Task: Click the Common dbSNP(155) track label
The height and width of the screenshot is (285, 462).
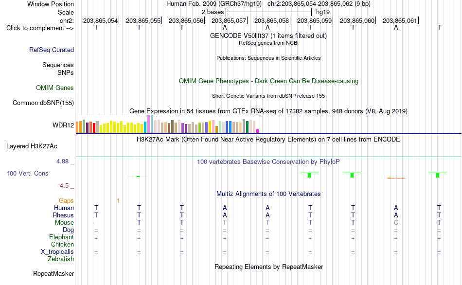Action: (x=43, y=103)
